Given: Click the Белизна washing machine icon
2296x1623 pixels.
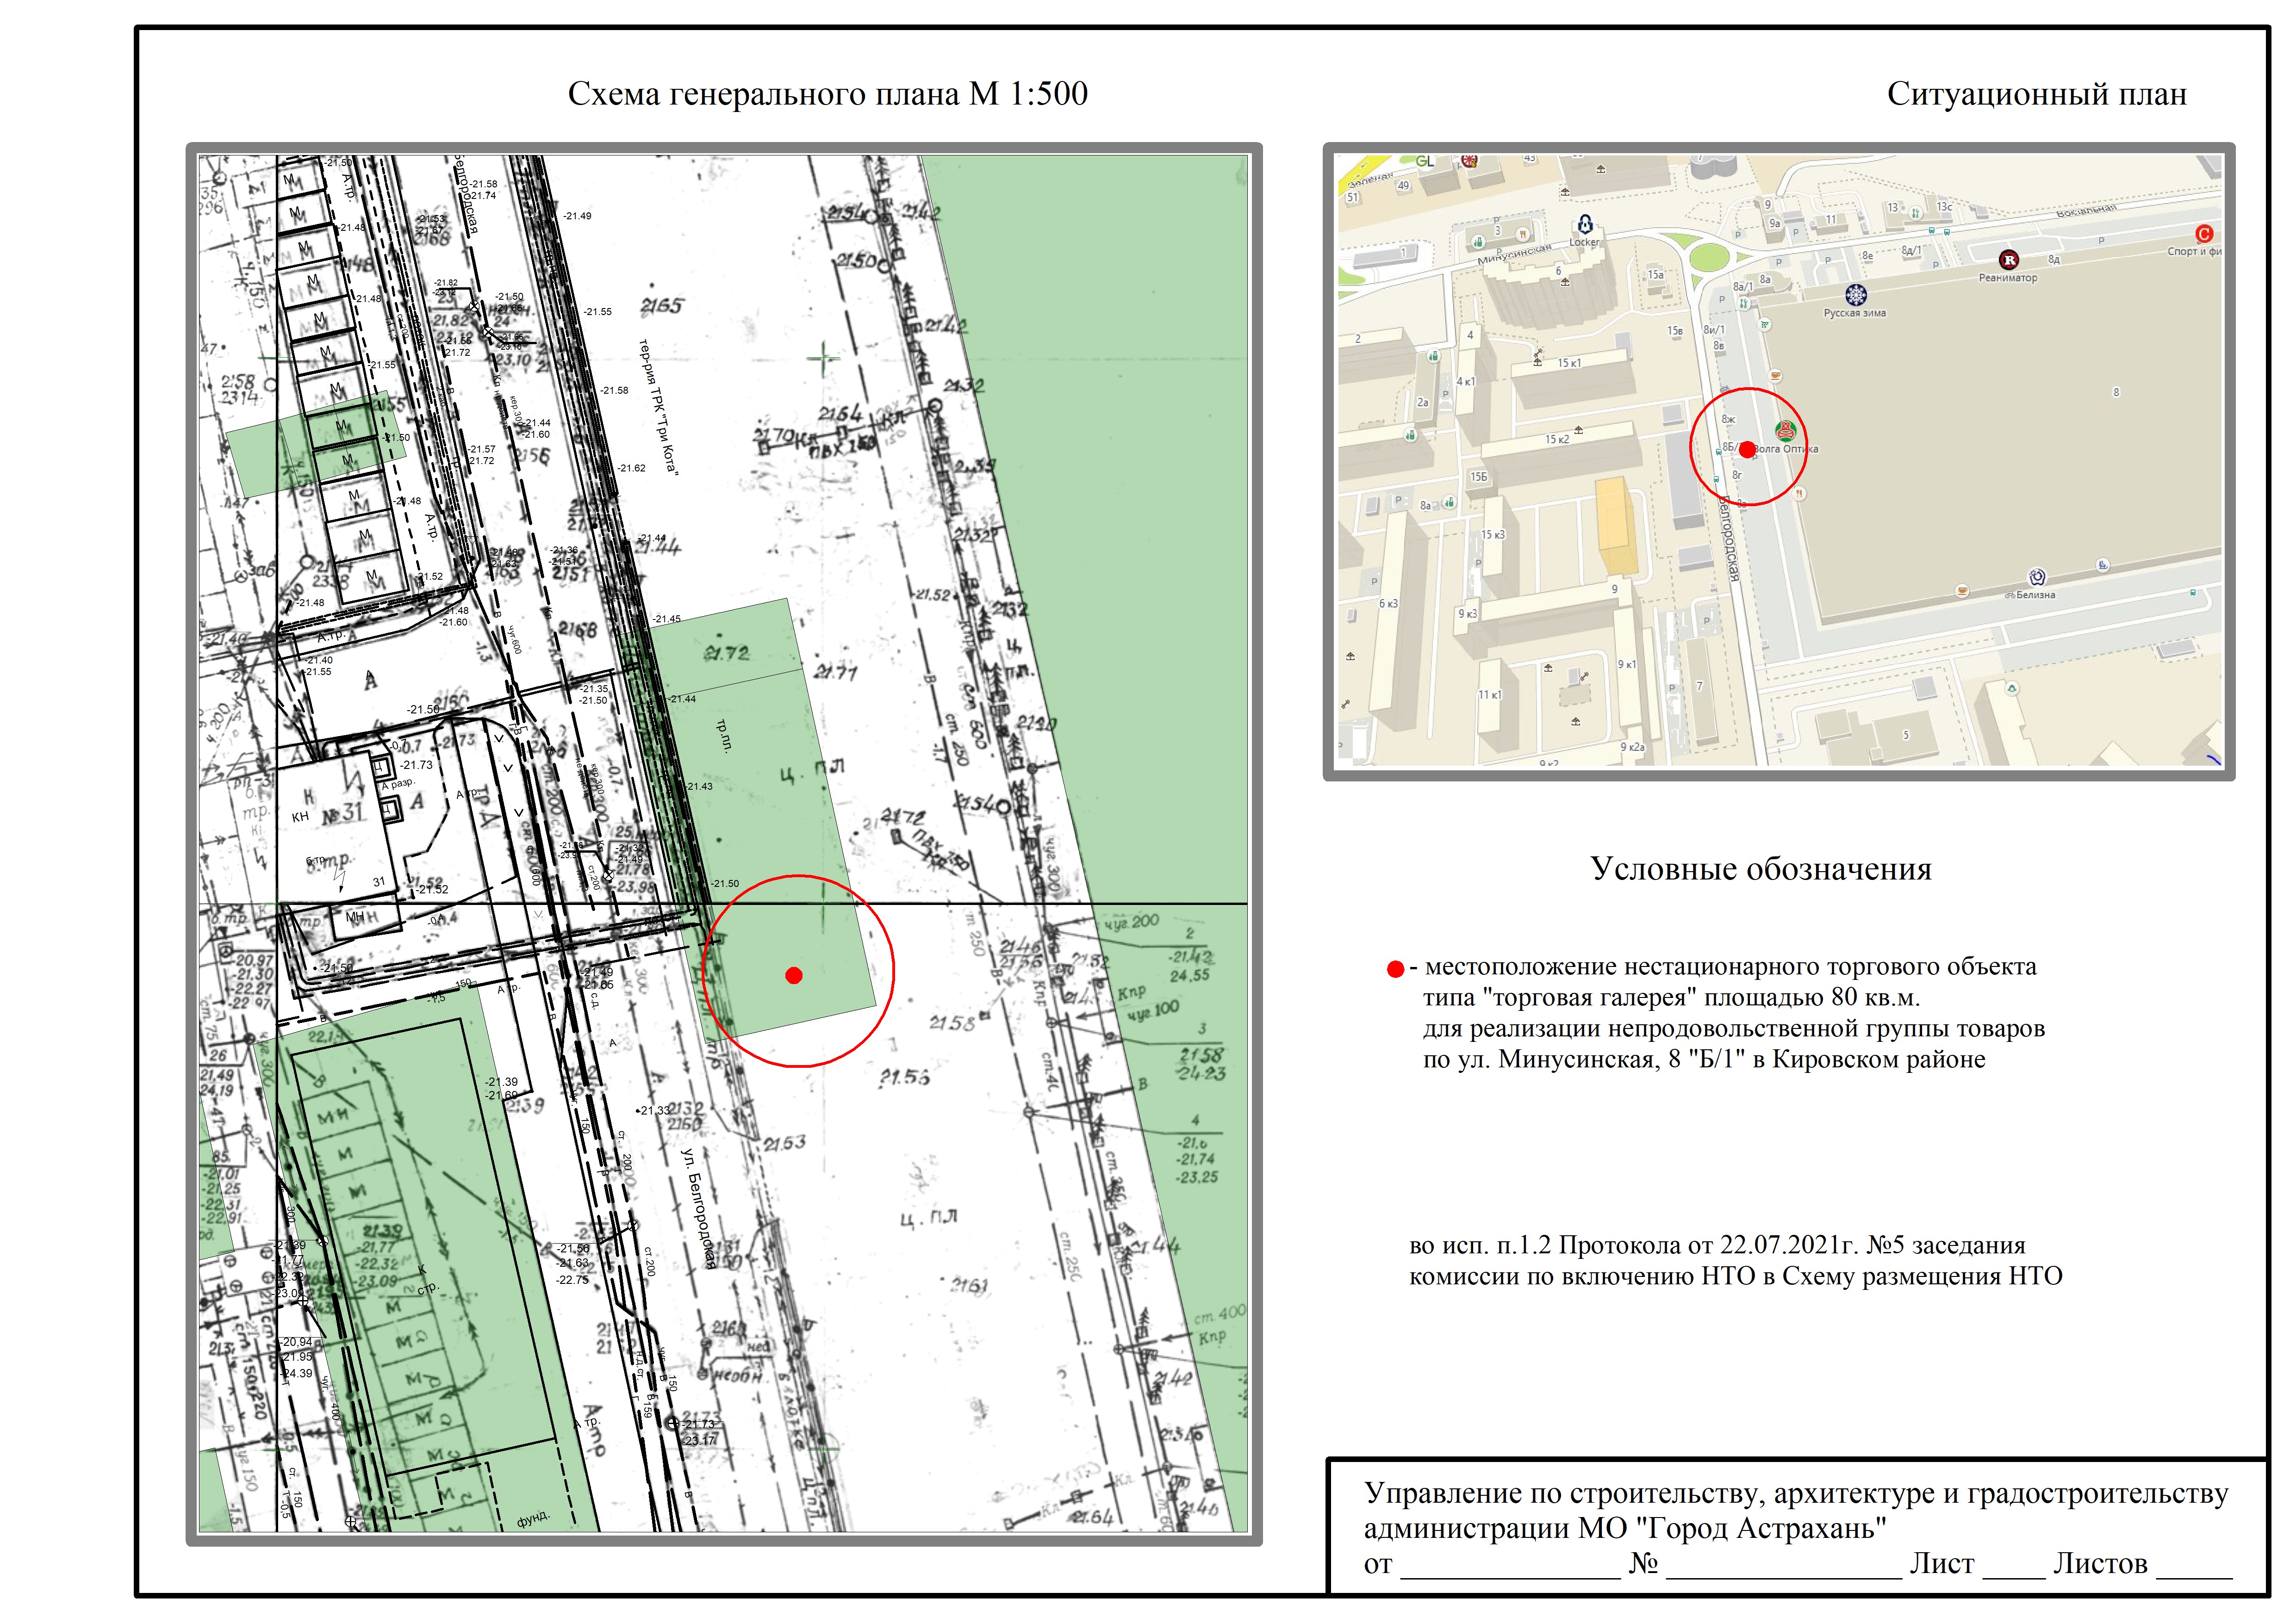Looking at the screenshot, I should pos(2036,576).
